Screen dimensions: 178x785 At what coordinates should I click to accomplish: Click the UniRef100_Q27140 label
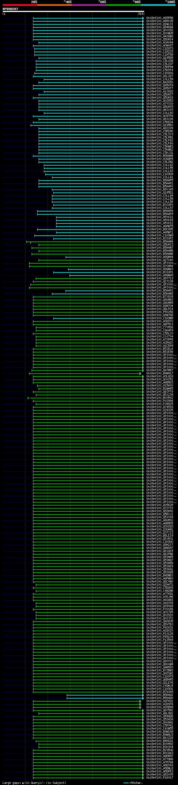[160, 260]
